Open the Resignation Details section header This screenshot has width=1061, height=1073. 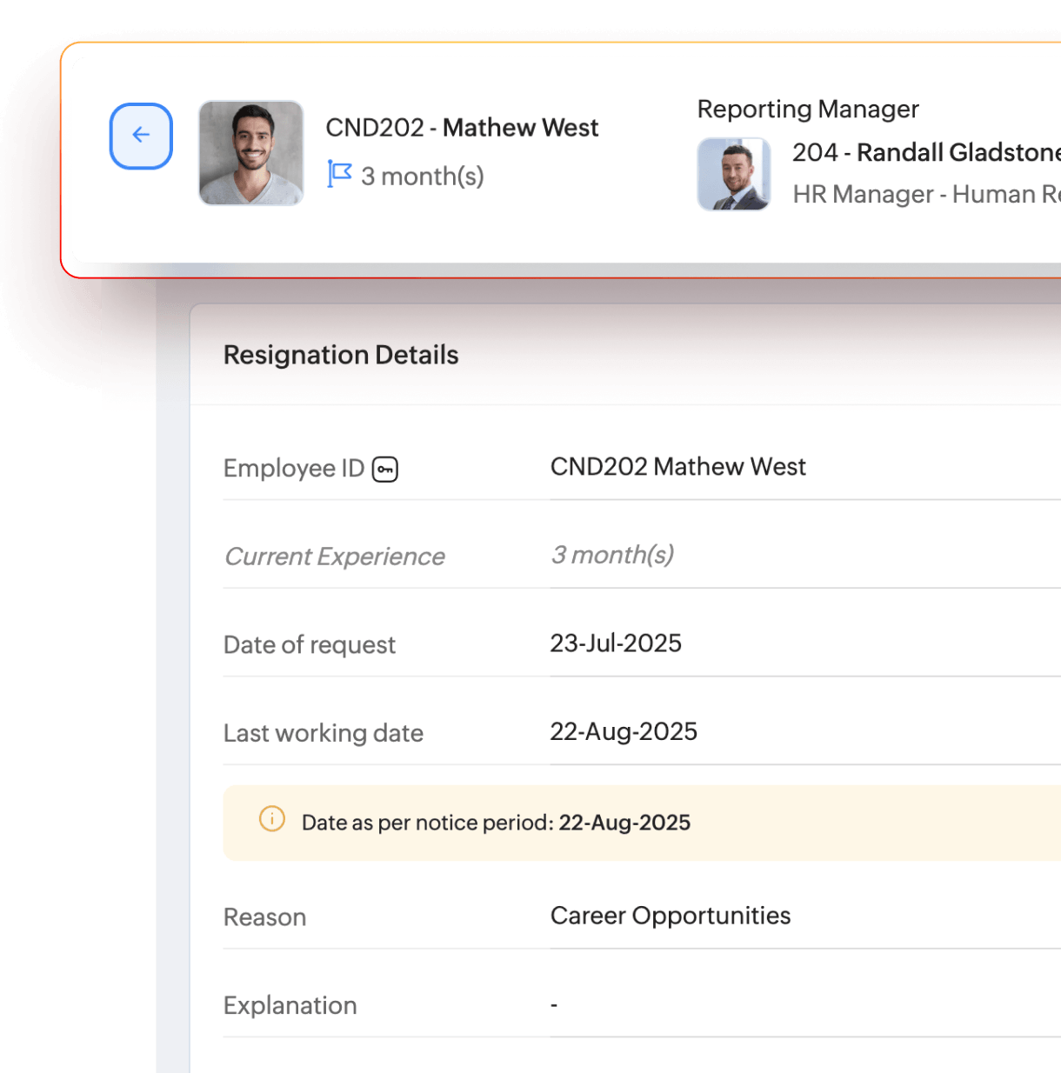click(341, 355)
